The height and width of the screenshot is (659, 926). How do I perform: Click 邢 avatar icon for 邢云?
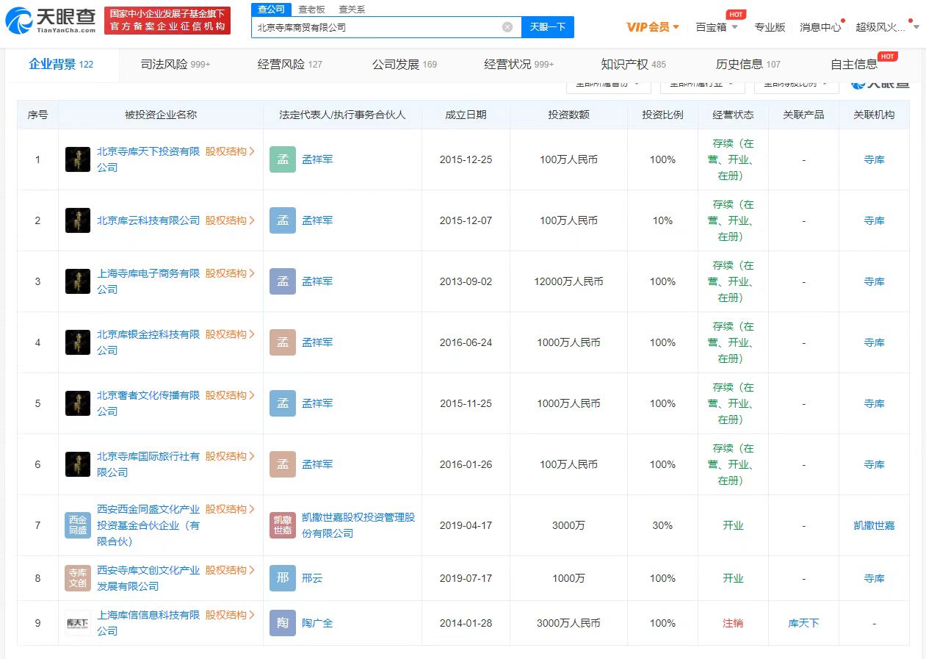pos(283,578)
